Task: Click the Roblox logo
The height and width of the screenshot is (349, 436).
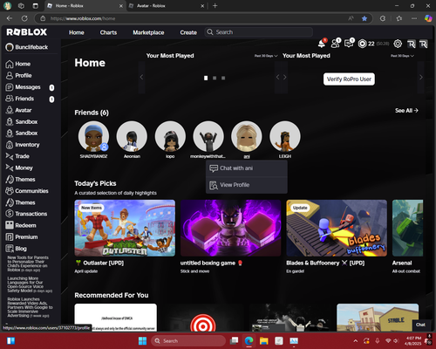Action: point(27,32)
